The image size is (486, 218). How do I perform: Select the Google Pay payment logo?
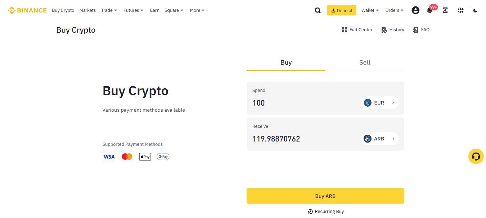pos(163,156)
